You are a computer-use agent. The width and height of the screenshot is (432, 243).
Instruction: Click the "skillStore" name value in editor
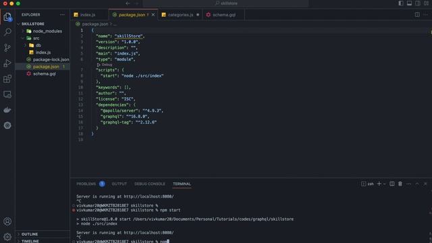[129, 36]
